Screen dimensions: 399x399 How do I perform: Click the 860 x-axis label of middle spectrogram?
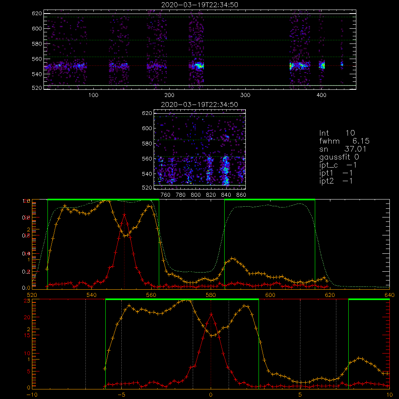point(241,195)
